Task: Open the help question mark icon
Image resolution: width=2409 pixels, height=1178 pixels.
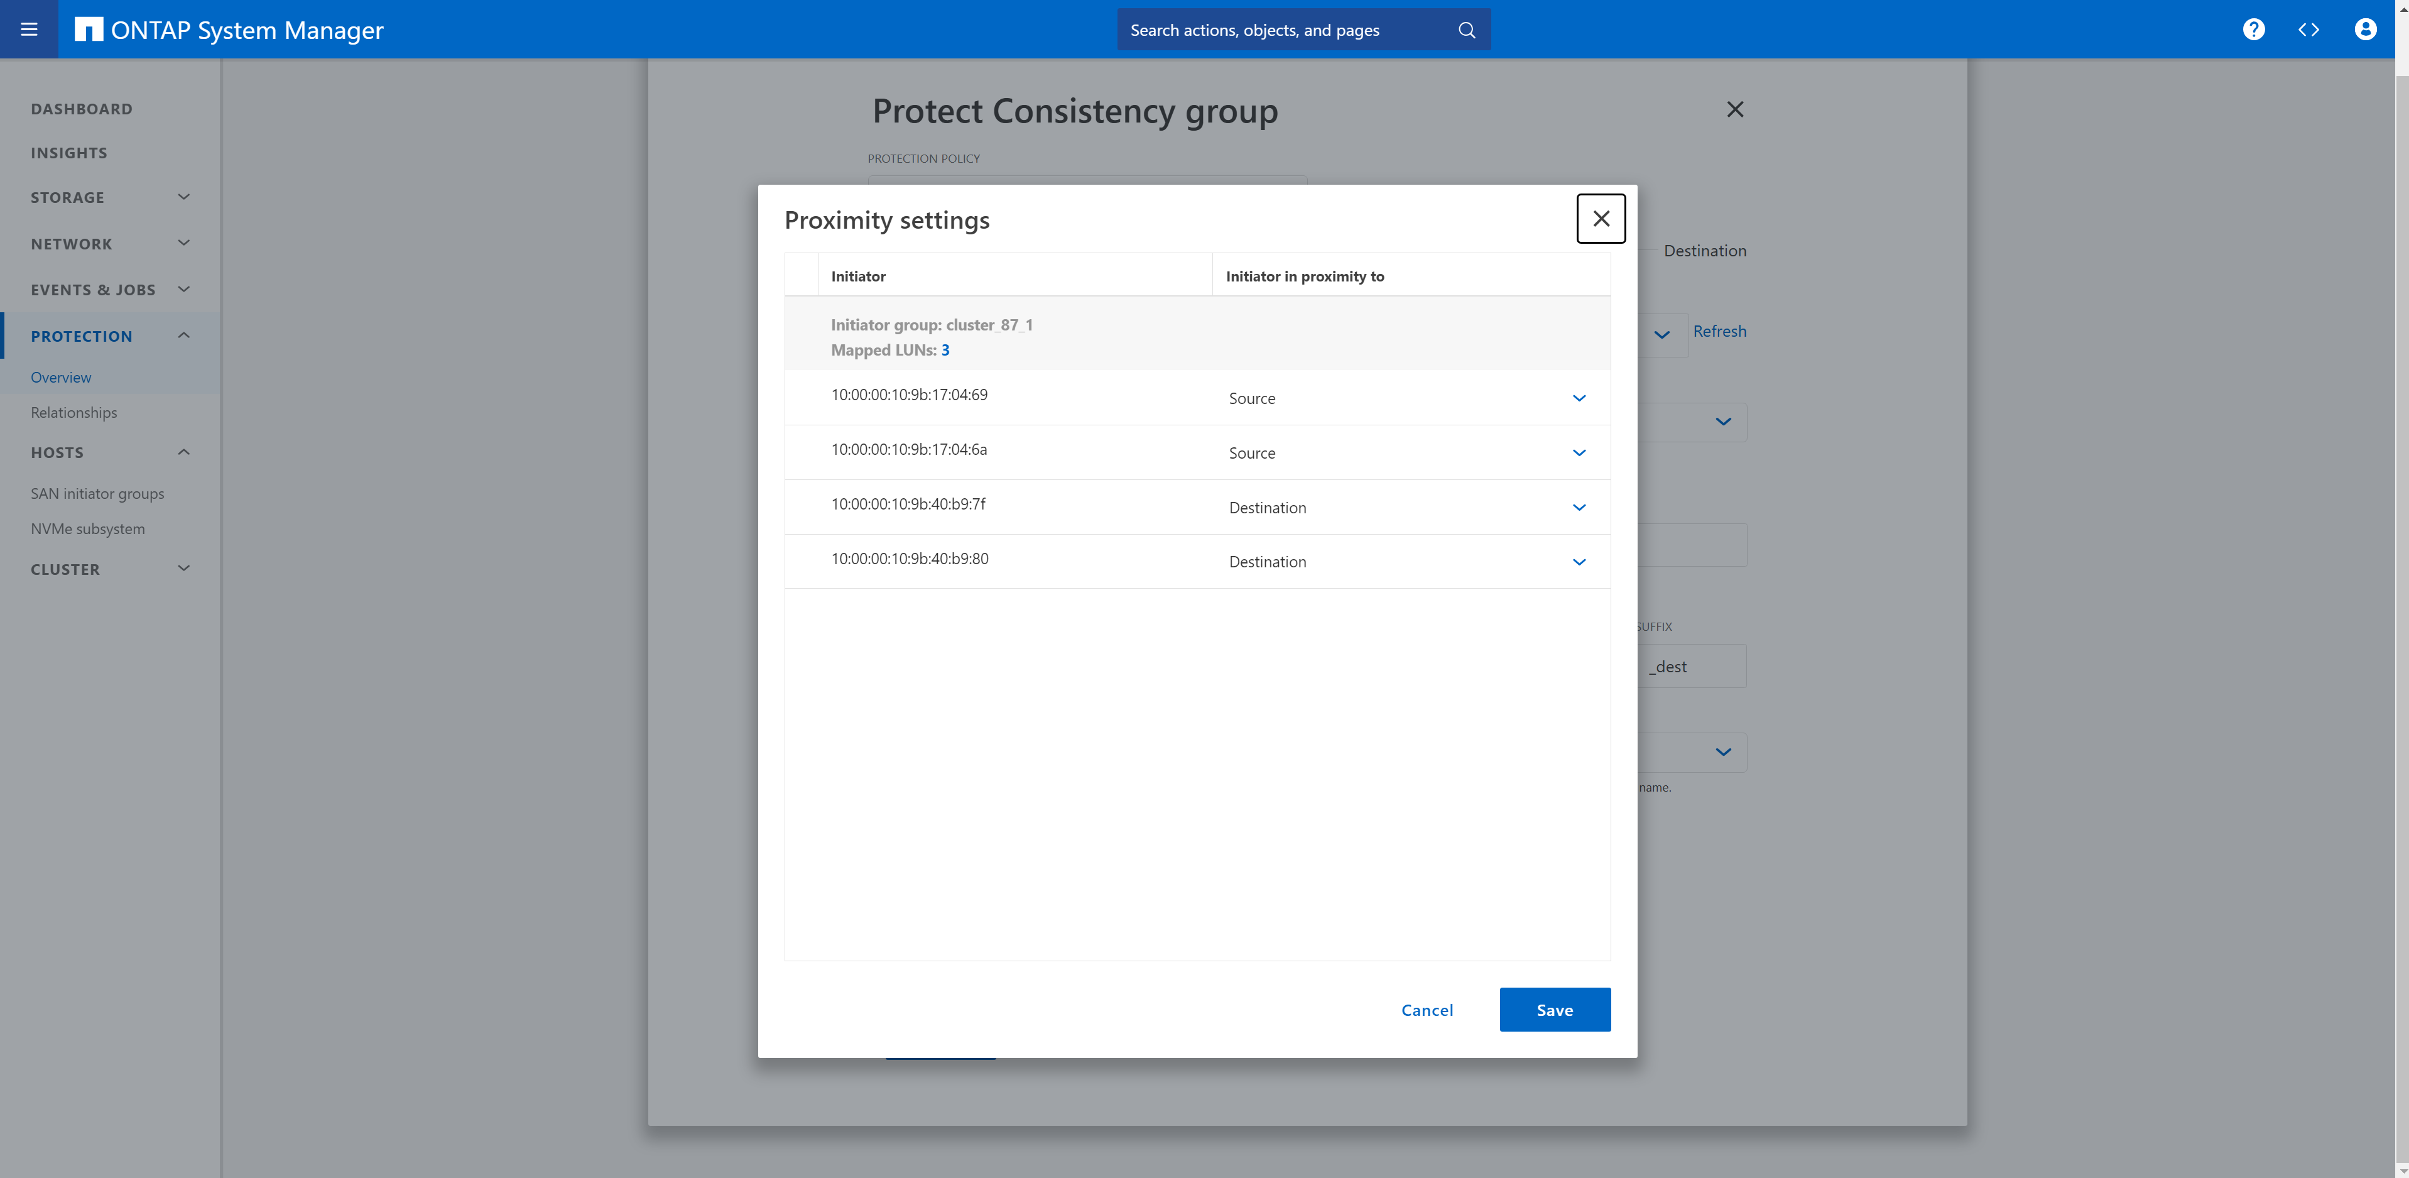Action: point(2254,29)
